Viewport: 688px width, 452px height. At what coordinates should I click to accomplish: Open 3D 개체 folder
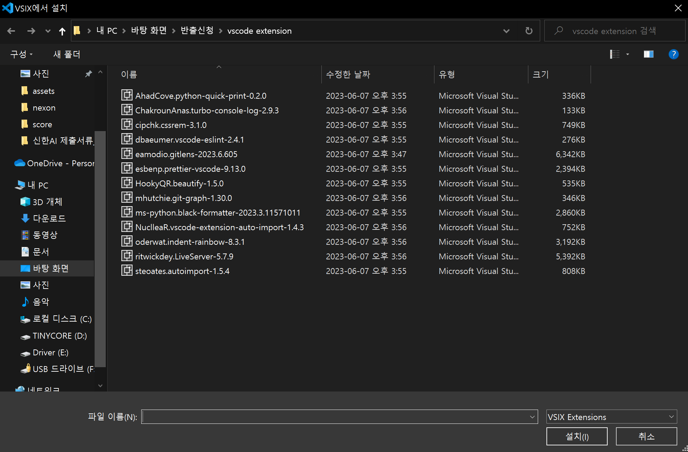coord(47,202)
